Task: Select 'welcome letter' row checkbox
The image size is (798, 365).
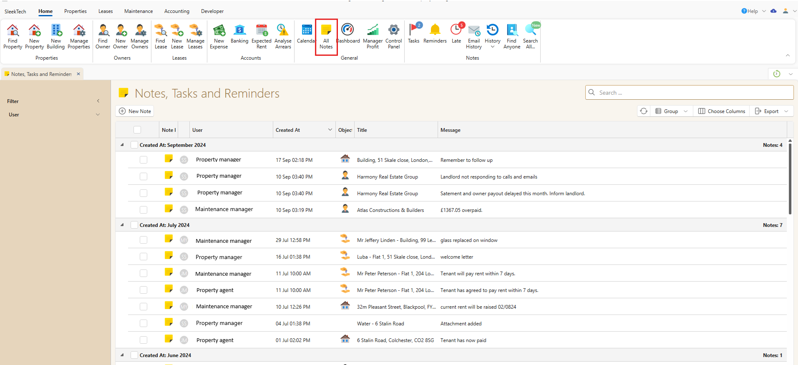Action: point(143,257)
